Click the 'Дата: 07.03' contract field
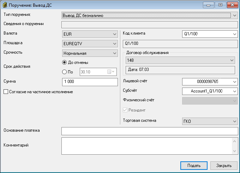 tap(180, 70)
